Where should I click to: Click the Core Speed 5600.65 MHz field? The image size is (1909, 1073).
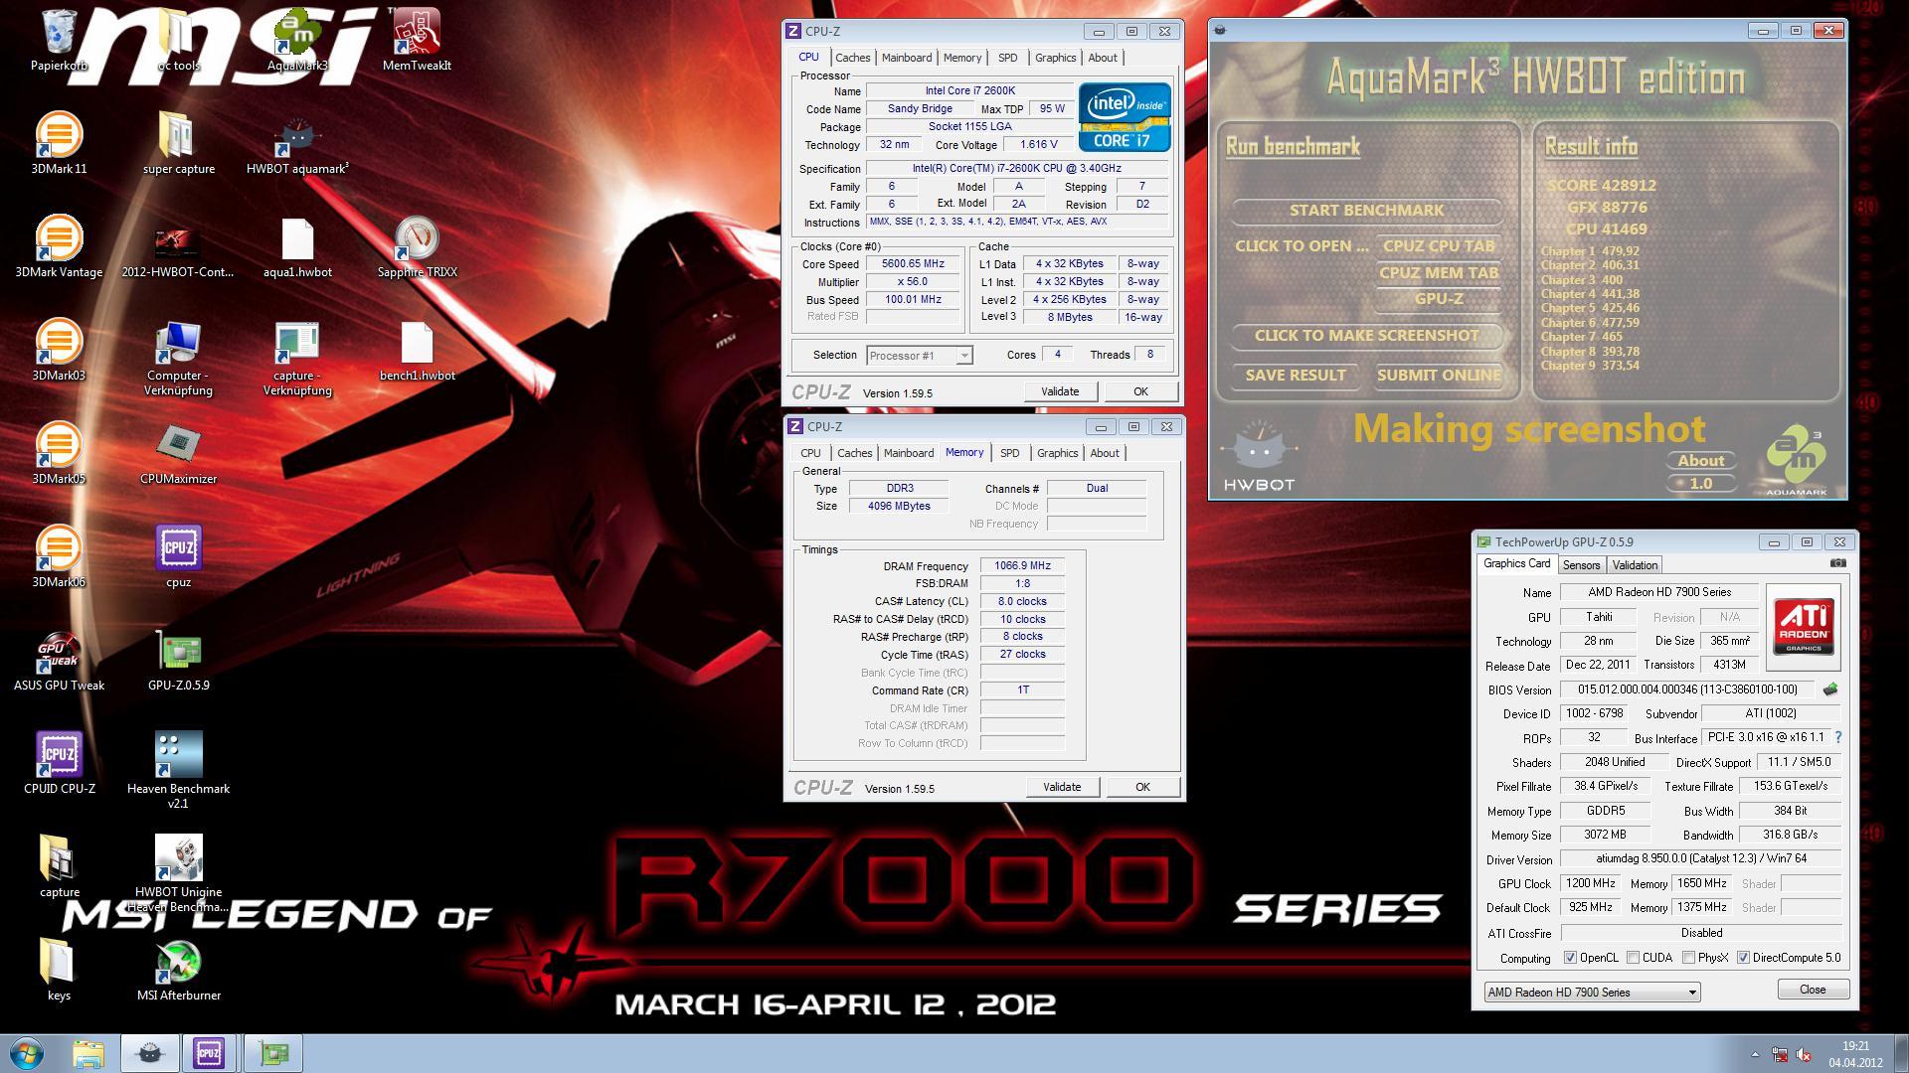pyautogui.click(x=913, y=264)
